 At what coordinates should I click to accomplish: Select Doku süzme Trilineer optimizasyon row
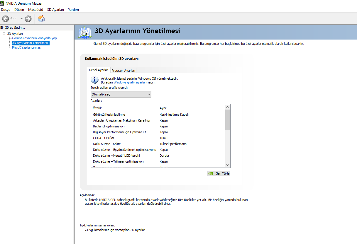pyautogui.click(x=158, y=161)
